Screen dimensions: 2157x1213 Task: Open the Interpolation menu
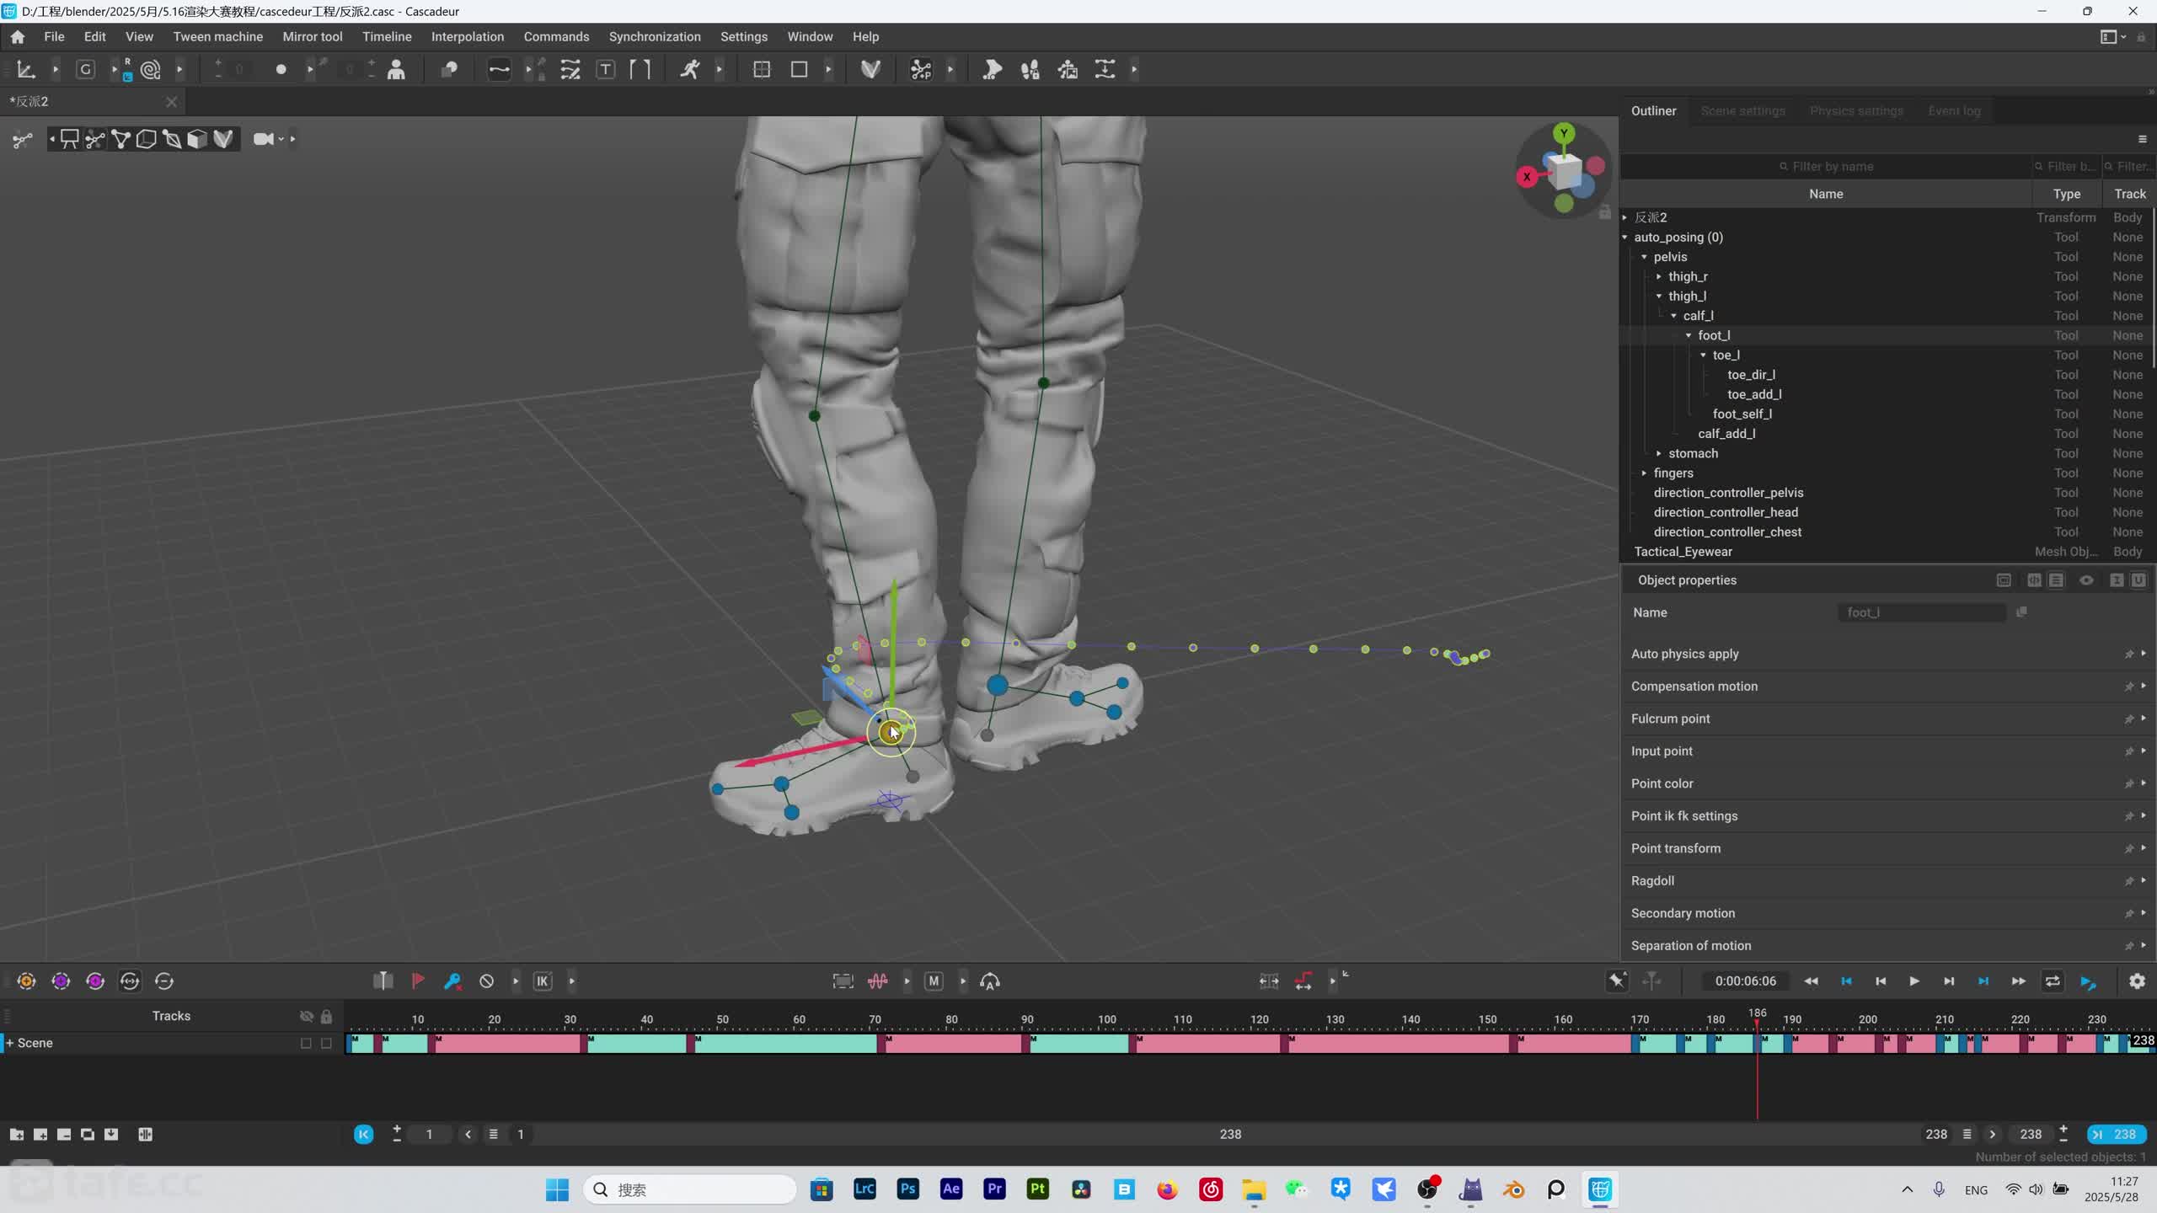[468, 37]
